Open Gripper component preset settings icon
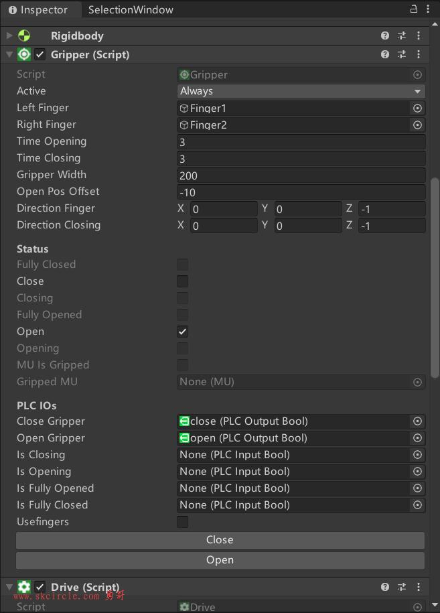The image size is (440, 613). click(402, 54)
